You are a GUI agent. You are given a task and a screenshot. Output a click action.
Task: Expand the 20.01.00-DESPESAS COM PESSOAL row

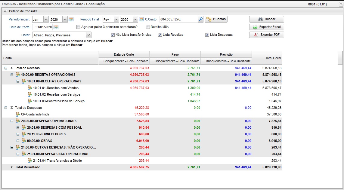pyautogui.click(x=18, y=127)
